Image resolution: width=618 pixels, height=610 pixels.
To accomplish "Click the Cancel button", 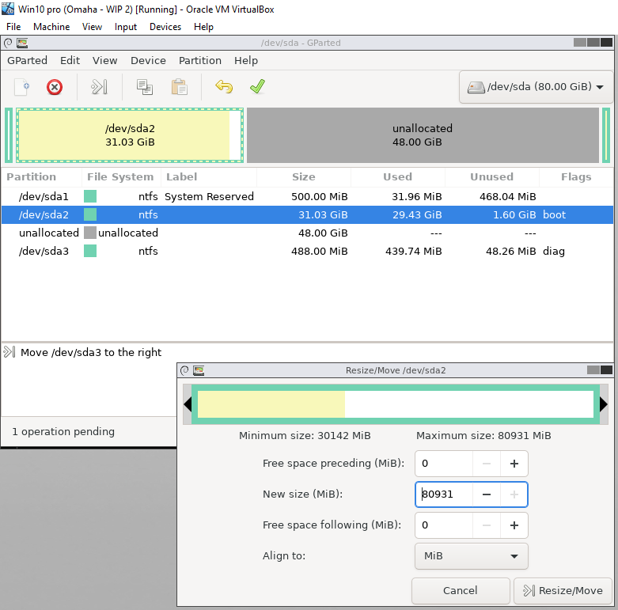I will 461,590.
